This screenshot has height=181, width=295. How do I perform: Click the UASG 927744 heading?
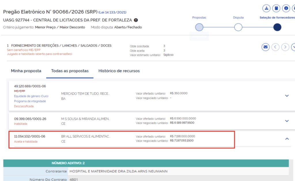[67, 20]
